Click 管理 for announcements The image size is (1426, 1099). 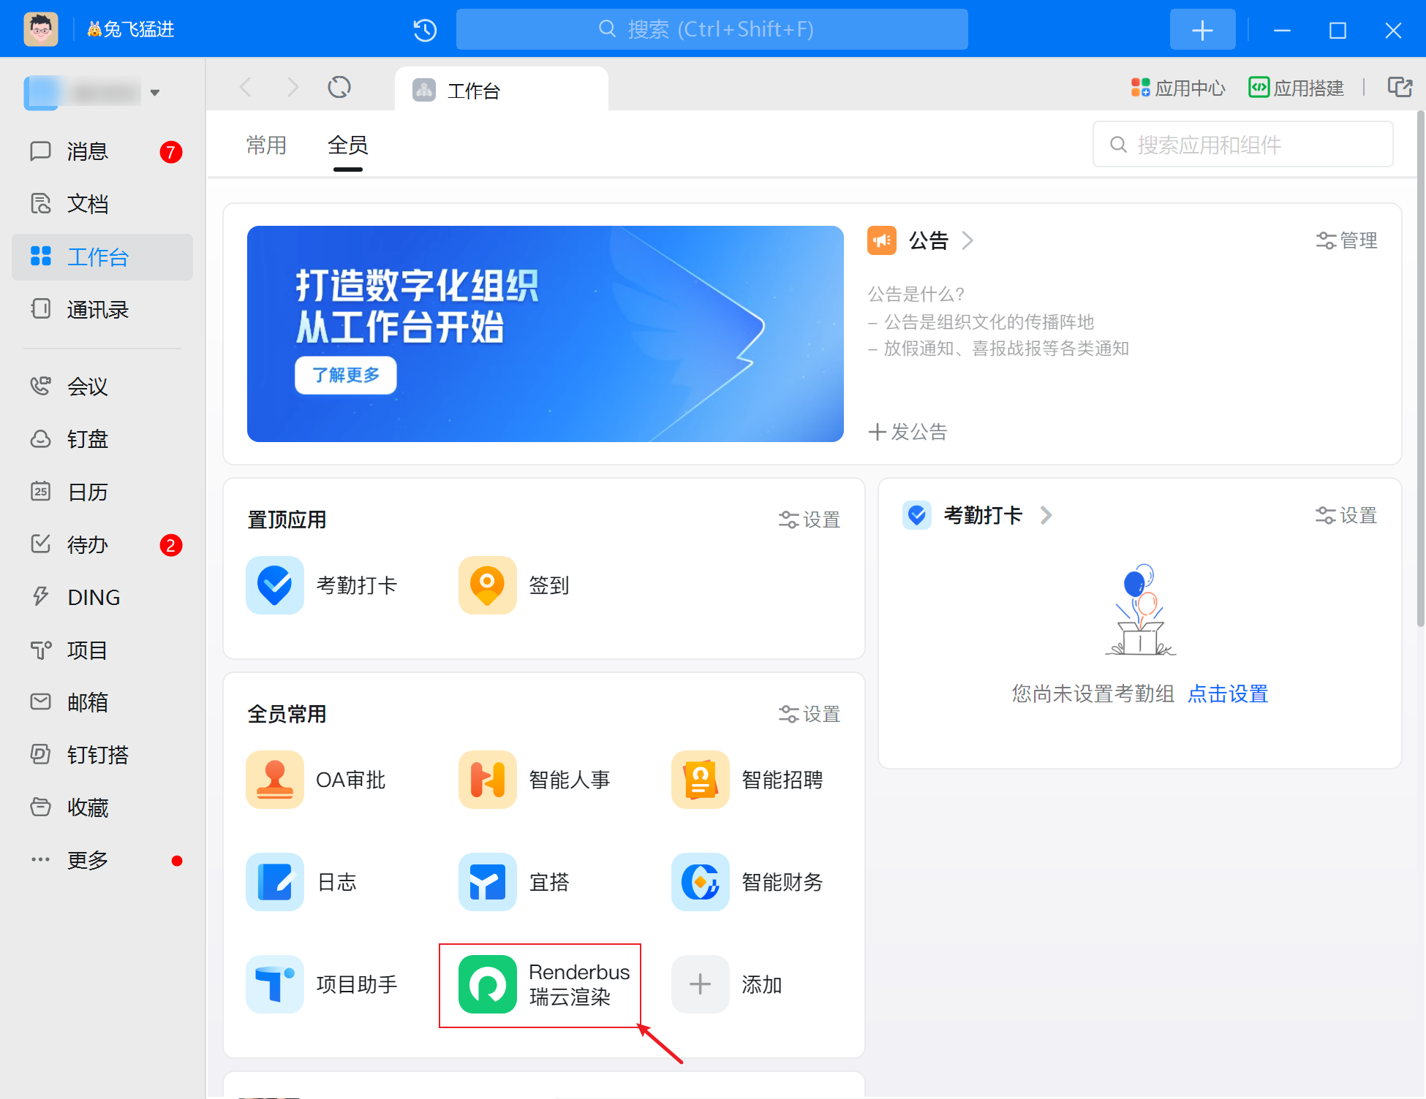pyautogui.click(x=1347, y=240)
